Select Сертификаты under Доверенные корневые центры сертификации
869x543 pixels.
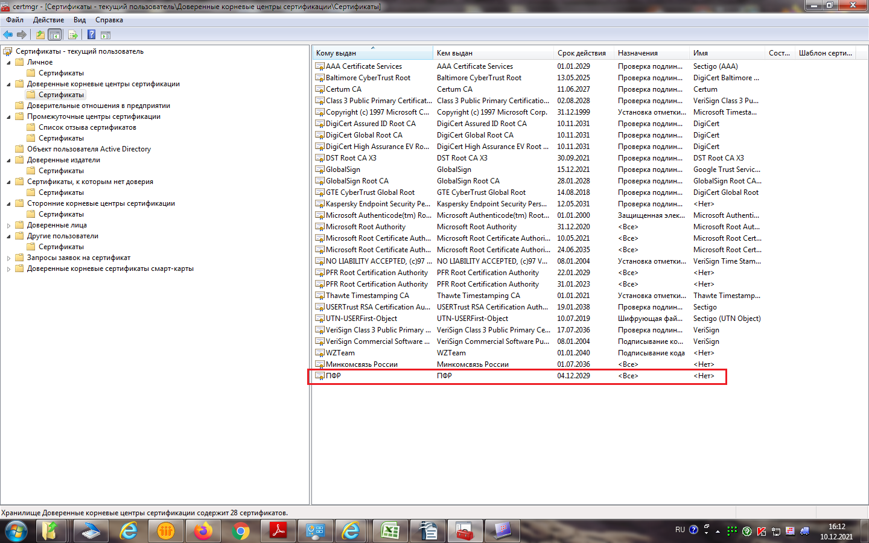click(x=61, y=95)
